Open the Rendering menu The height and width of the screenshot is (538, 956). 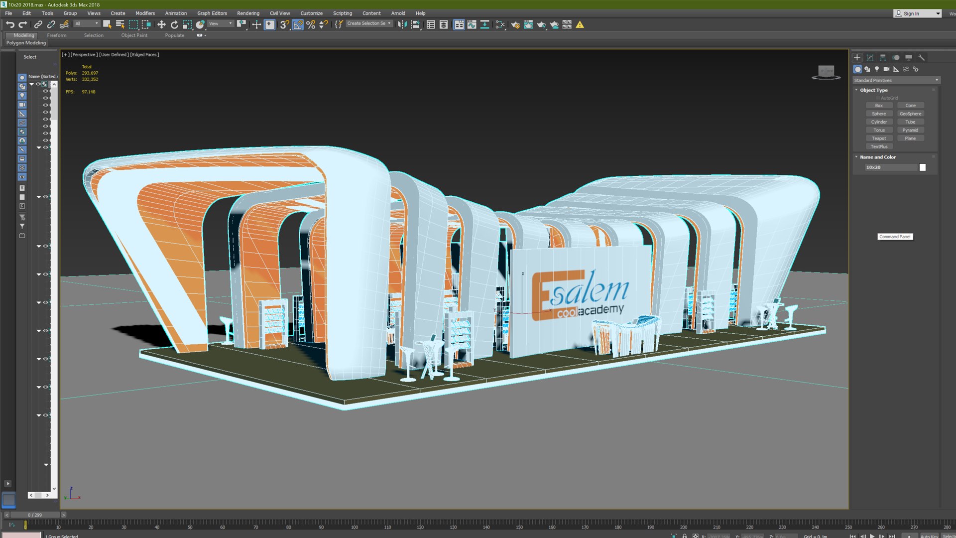click(248, 13)
